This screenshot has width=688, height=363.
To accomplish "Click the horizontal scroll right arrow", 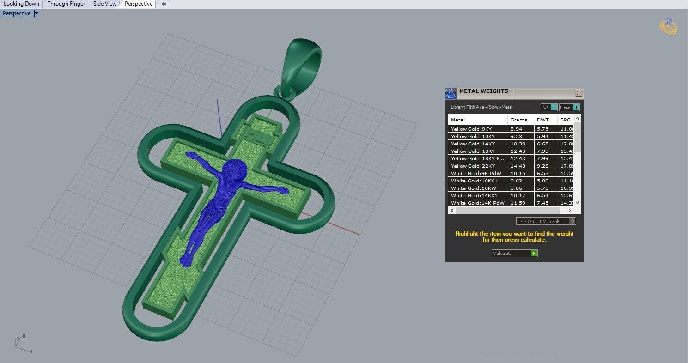I will [x=570, y=210].
